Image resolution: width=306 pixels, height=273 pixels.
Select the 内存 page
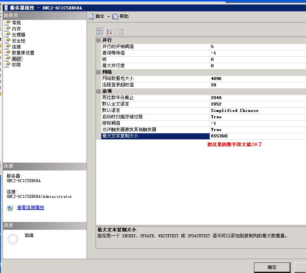(x=16, y=29)
